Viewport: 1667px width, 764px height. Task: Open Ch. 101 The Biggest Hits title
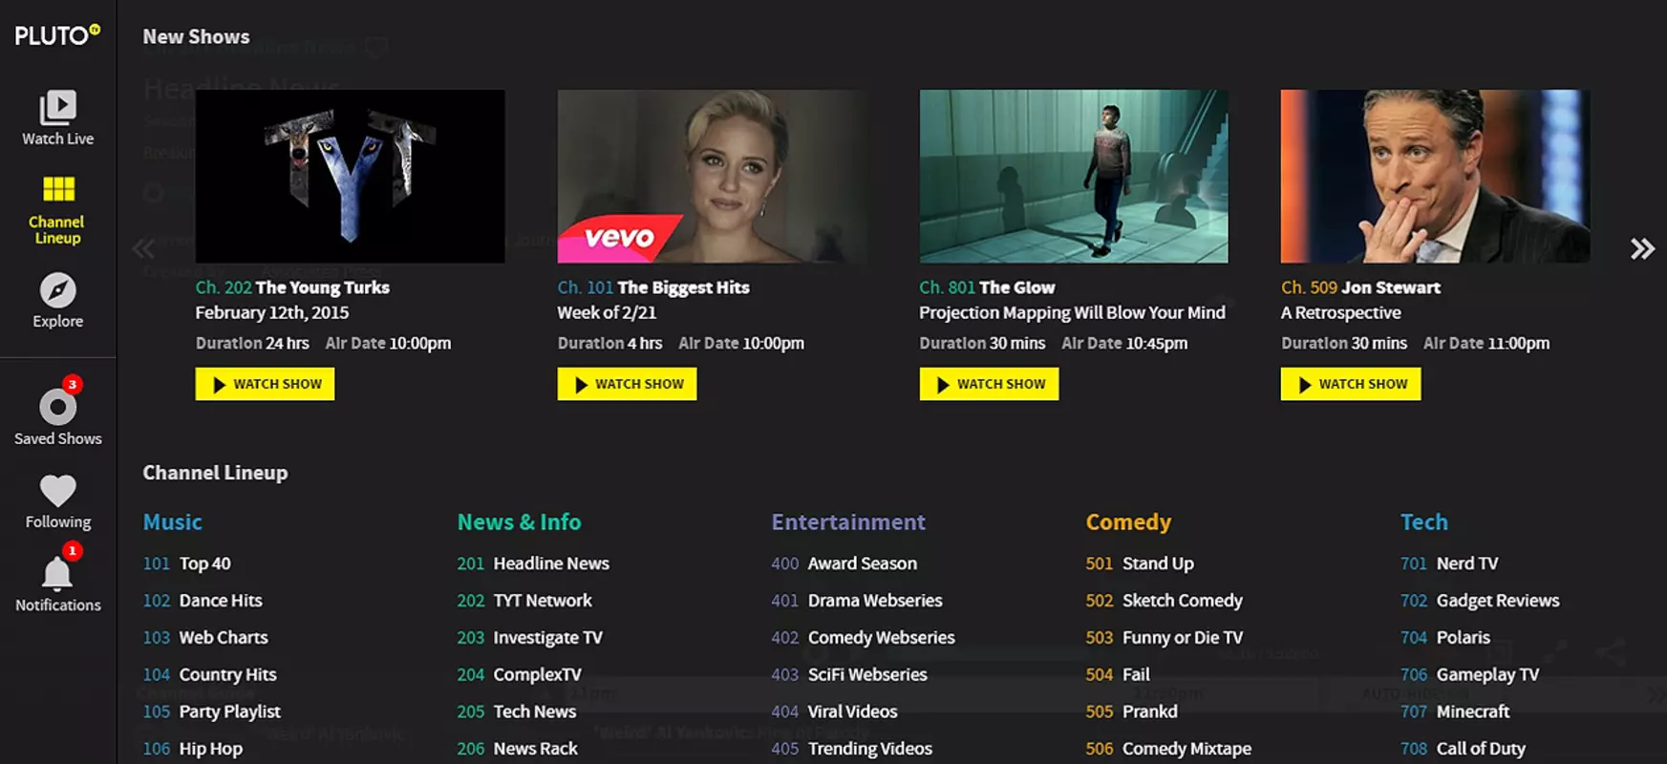(x=653, y=287)
